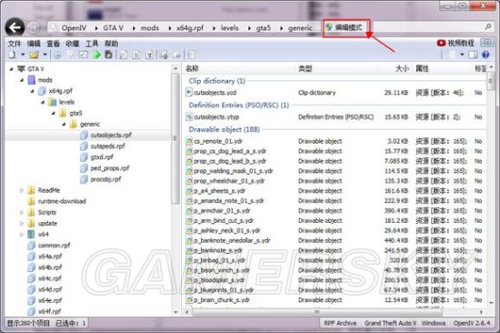
Task: Click the red YouTube video tutorial icon
Action: coord(441,43)
